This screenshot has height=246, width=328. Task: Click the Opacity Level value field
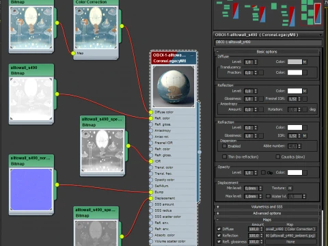pyautogui.click(x=249, y=173)
